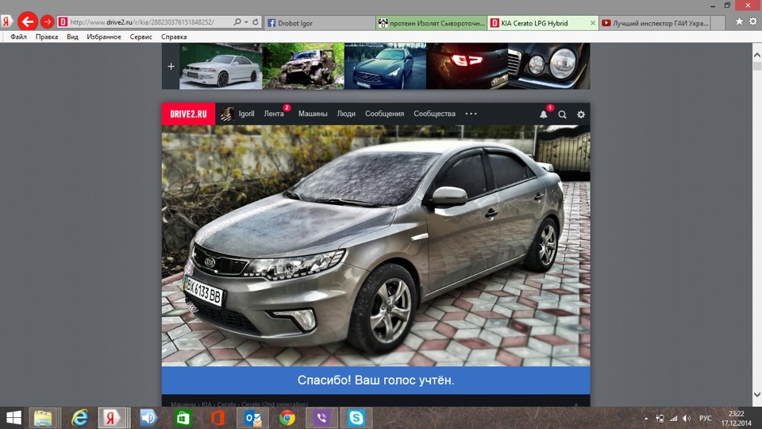Open the white sedan thumbnail
Viewport: 762px width, 429px height.
221,66
